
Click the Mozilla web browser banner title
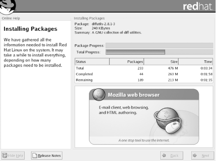click(134, 95)
